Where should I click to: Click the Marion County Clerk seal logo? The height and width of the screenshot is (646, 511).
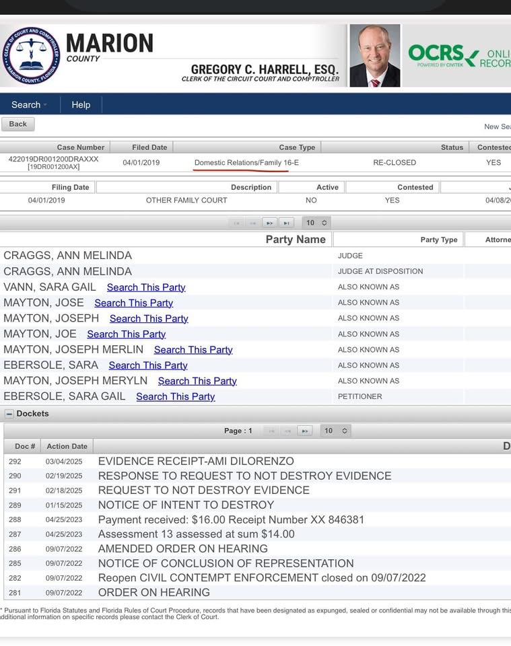[x=31, y=56]
